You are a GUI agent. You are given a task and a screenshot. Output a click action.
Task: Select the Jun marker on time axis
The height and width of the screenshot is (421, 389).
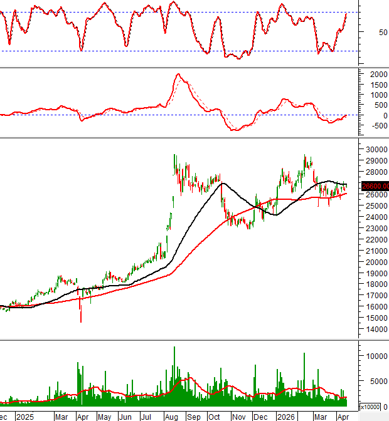pos(126,416)
